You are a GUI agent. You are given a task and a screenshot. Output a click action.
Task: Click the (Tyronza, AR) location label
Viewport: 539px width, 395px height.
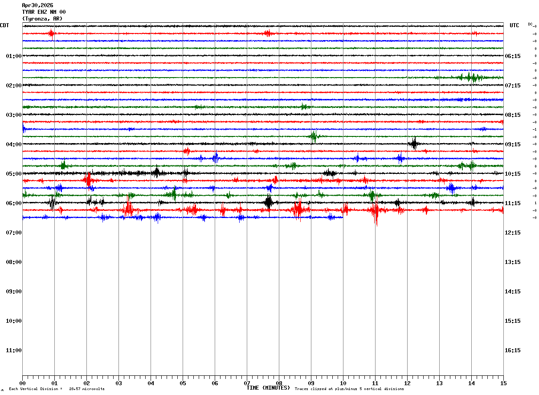(42, 19)
